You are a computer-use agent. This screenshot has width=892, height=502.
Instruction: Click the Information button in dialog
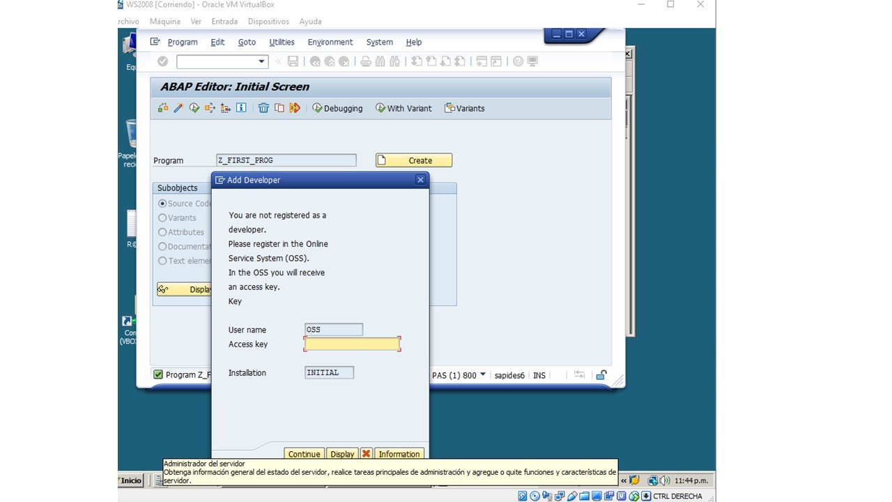[399, 454]
